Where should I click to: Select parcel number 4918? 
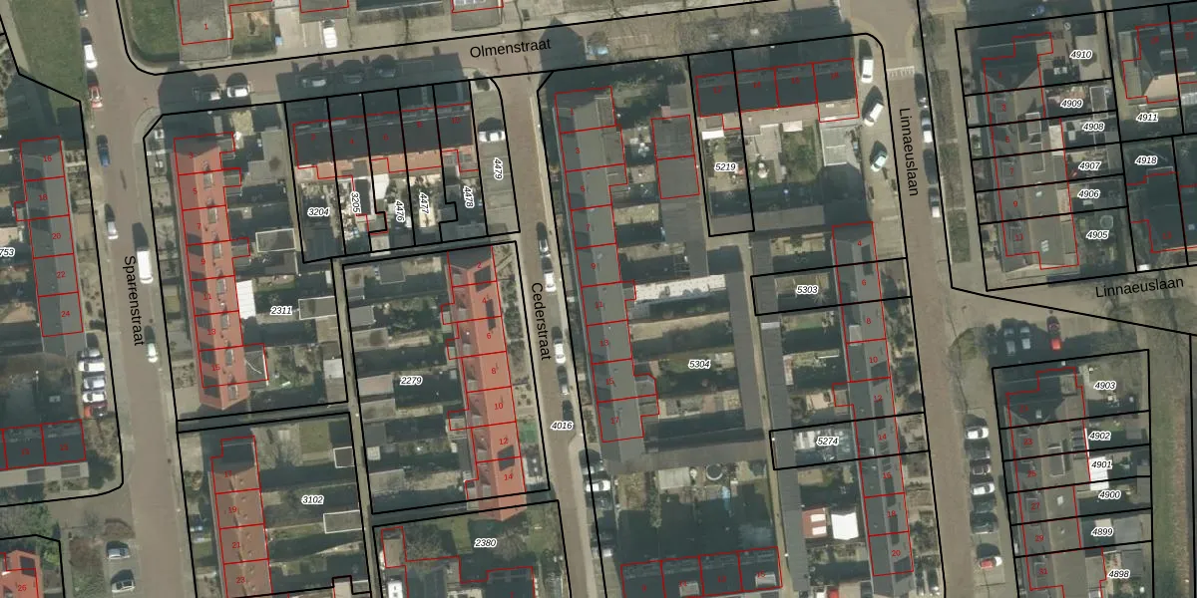[1146, 160]
